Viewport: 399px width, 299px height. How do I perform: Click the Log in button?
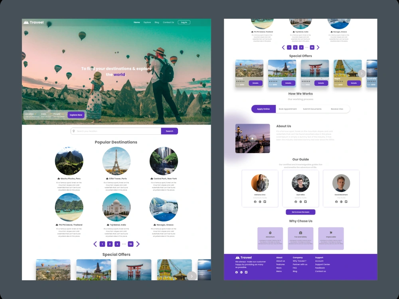(184, 22)
